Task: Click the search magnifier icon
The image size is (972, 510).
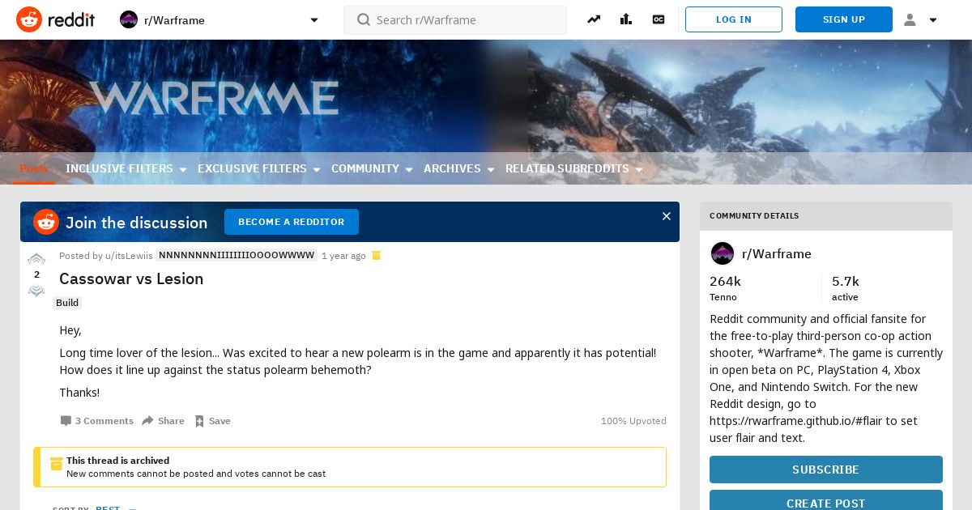Action: (364, 19)
